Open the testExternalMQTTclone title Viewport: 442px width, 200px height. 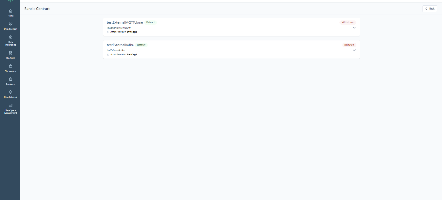click(125, 22)
